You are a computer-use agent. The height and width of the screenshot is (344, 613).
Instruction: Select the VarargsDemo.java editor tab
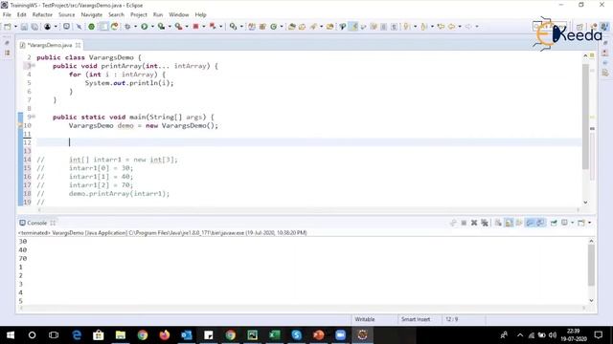(x=50, y=45)
